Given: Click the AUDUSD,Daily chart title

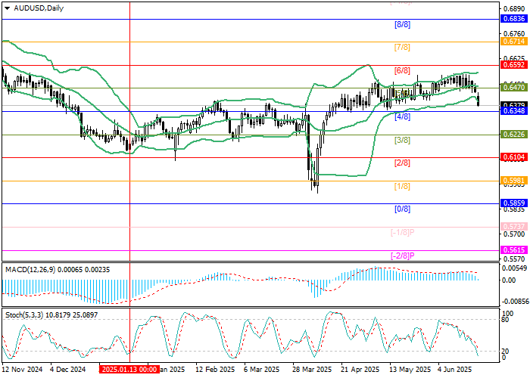Looking at the screenshot, I should (39, 8).
